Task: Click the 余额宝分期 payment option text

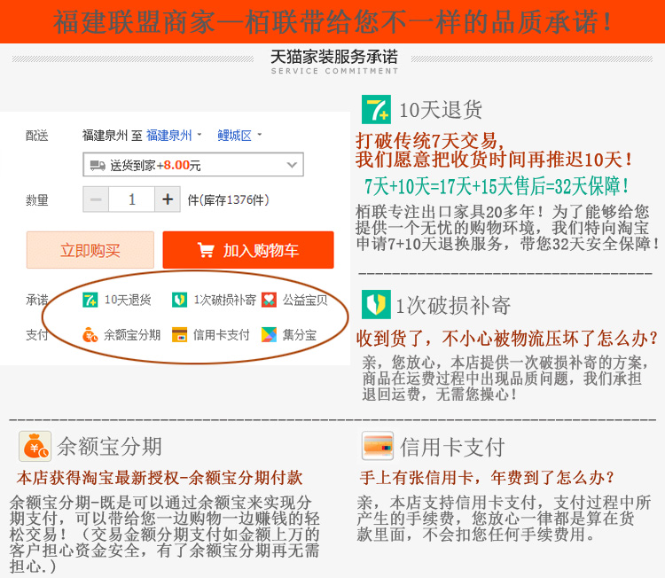Action: coord(131,335)
